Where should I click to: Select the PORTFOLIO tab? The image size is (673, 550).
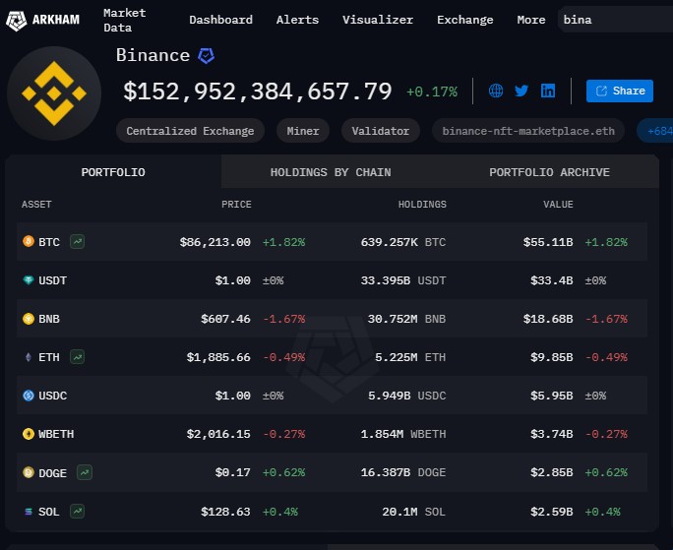tap(113, 172)
